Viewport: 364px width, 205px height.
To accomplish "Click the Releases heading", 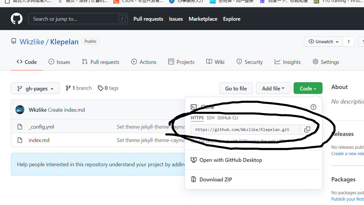I will pos(342,134).
